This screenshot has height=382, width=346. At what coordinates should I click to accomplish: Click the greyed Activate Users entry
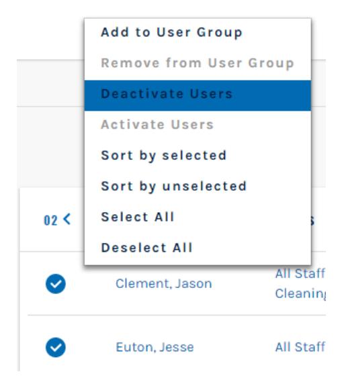(x=198, y=125)
